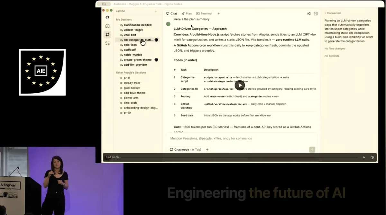
Task: Switch to the Plan tab
Action: (x=187, y=14)
